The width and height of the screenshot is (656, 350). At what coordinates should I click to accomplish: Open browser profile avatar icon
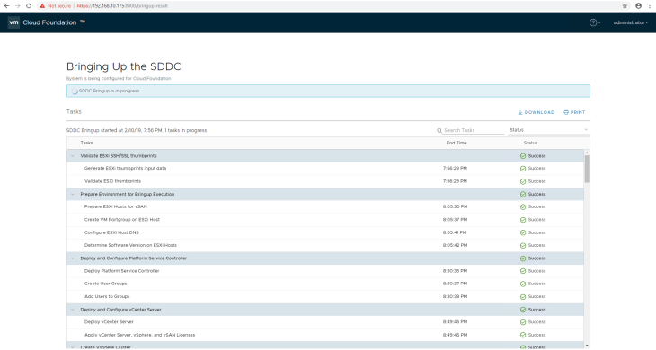pos(638,6)
